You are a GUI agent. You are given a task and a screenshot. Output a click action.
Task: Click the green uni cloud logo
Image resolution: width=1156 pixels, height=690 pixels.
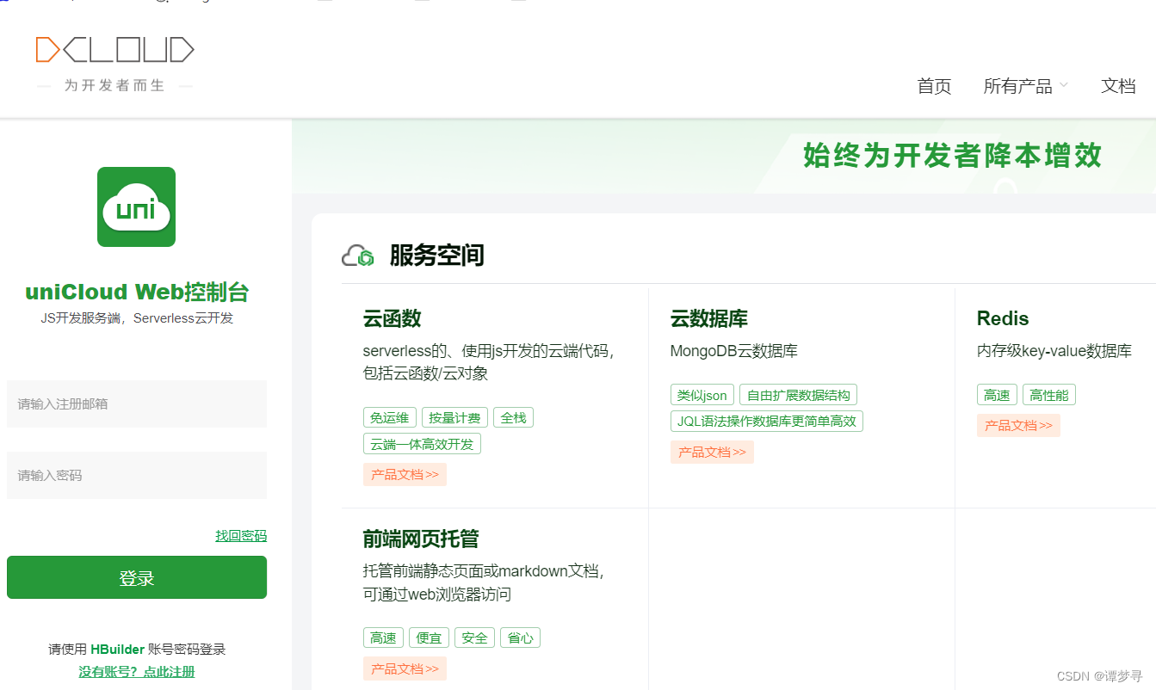[x=136, y=206]
